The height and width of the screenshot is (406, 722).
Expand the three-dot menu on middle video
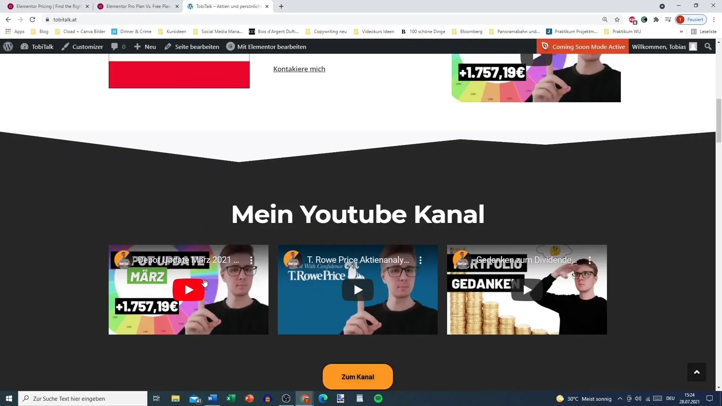click(422, 260)
